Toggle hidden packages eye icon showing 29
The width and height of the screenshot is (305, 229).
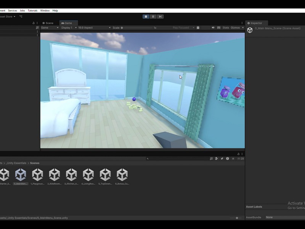[x=240, y=159]
